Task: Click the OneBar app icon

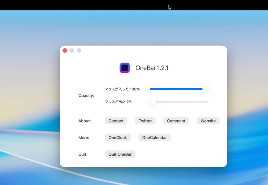Action: coord(125,68)
